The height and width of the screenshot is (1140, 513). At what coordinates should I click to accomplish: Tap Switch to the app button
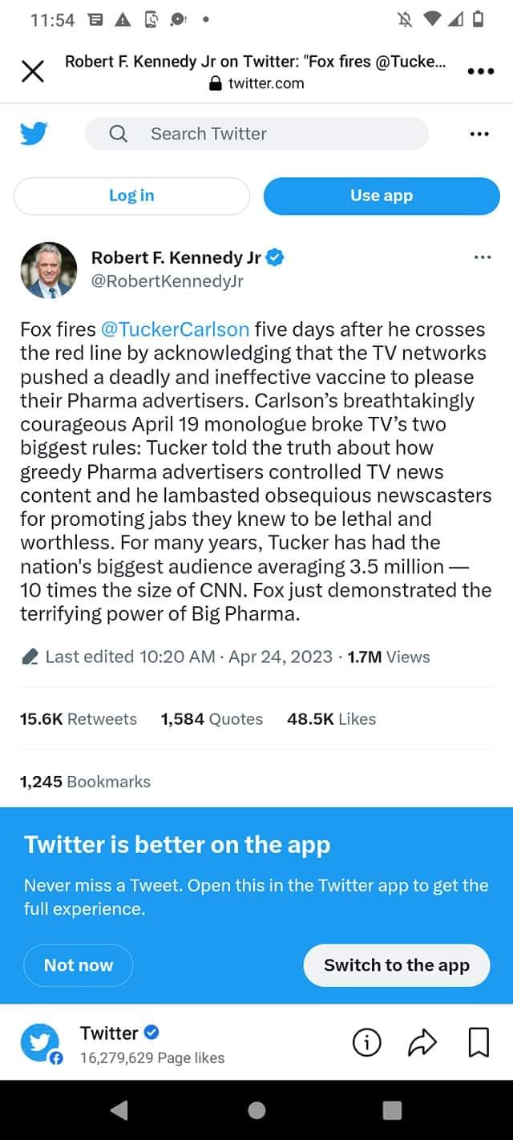397,965
